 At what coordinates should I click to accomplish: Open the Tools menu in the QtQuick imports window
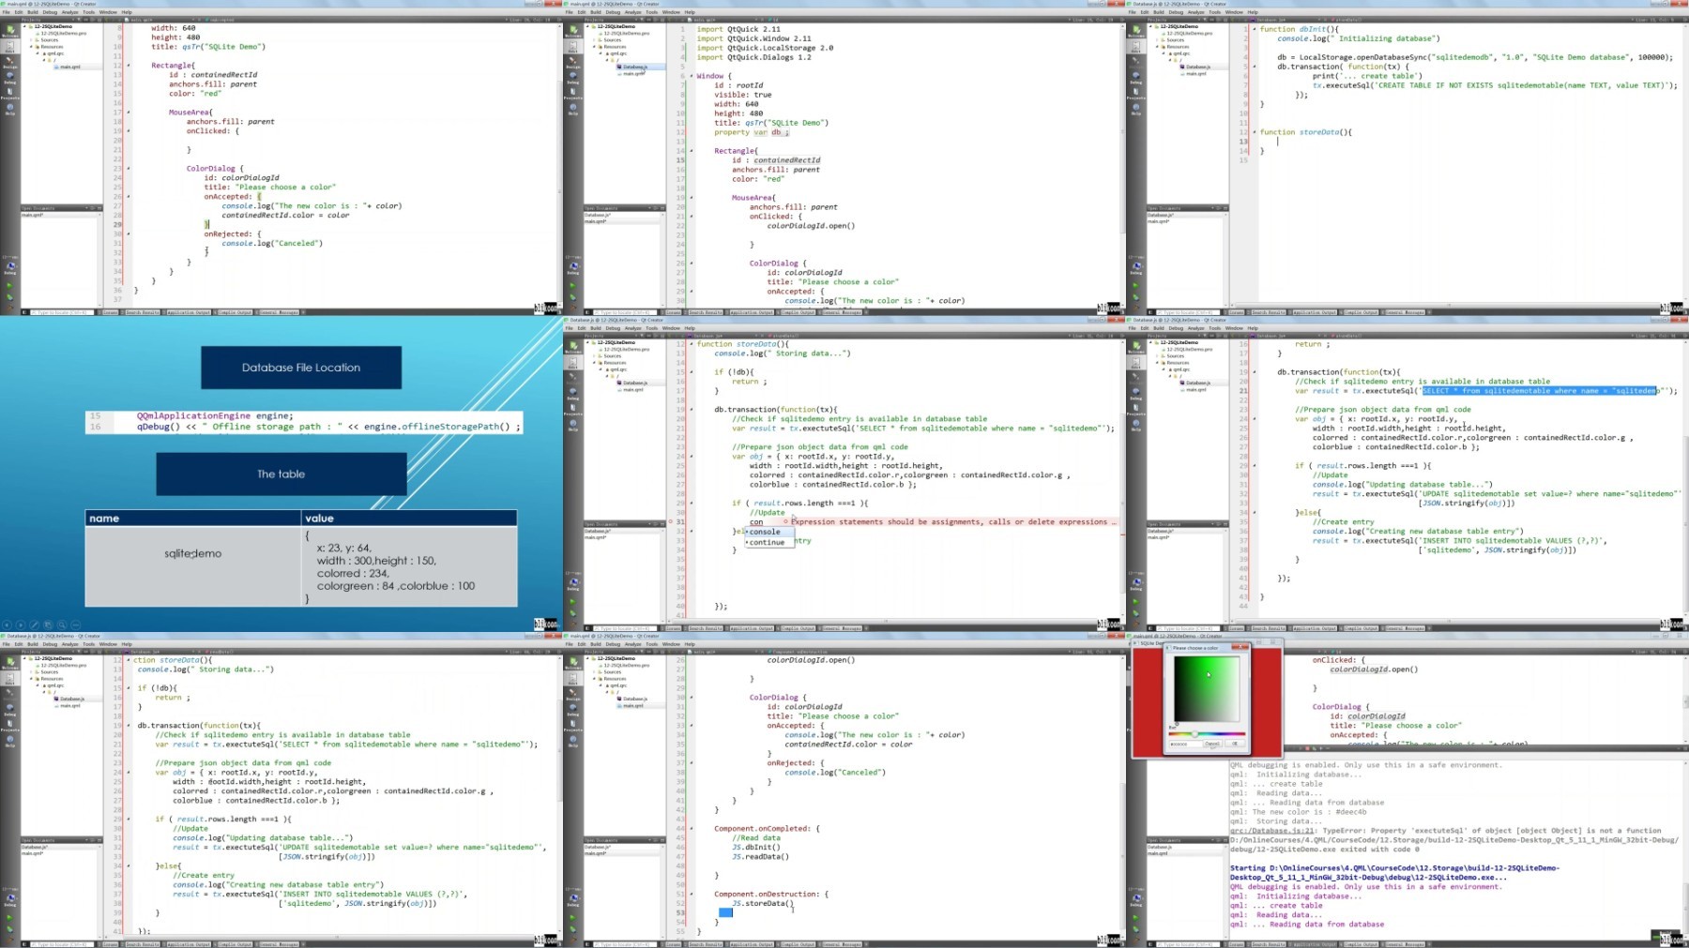point(651,12)
